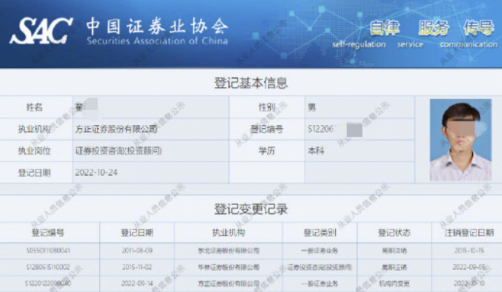Click the 学历 field label
Screen dimensions: 502x292
267,151
